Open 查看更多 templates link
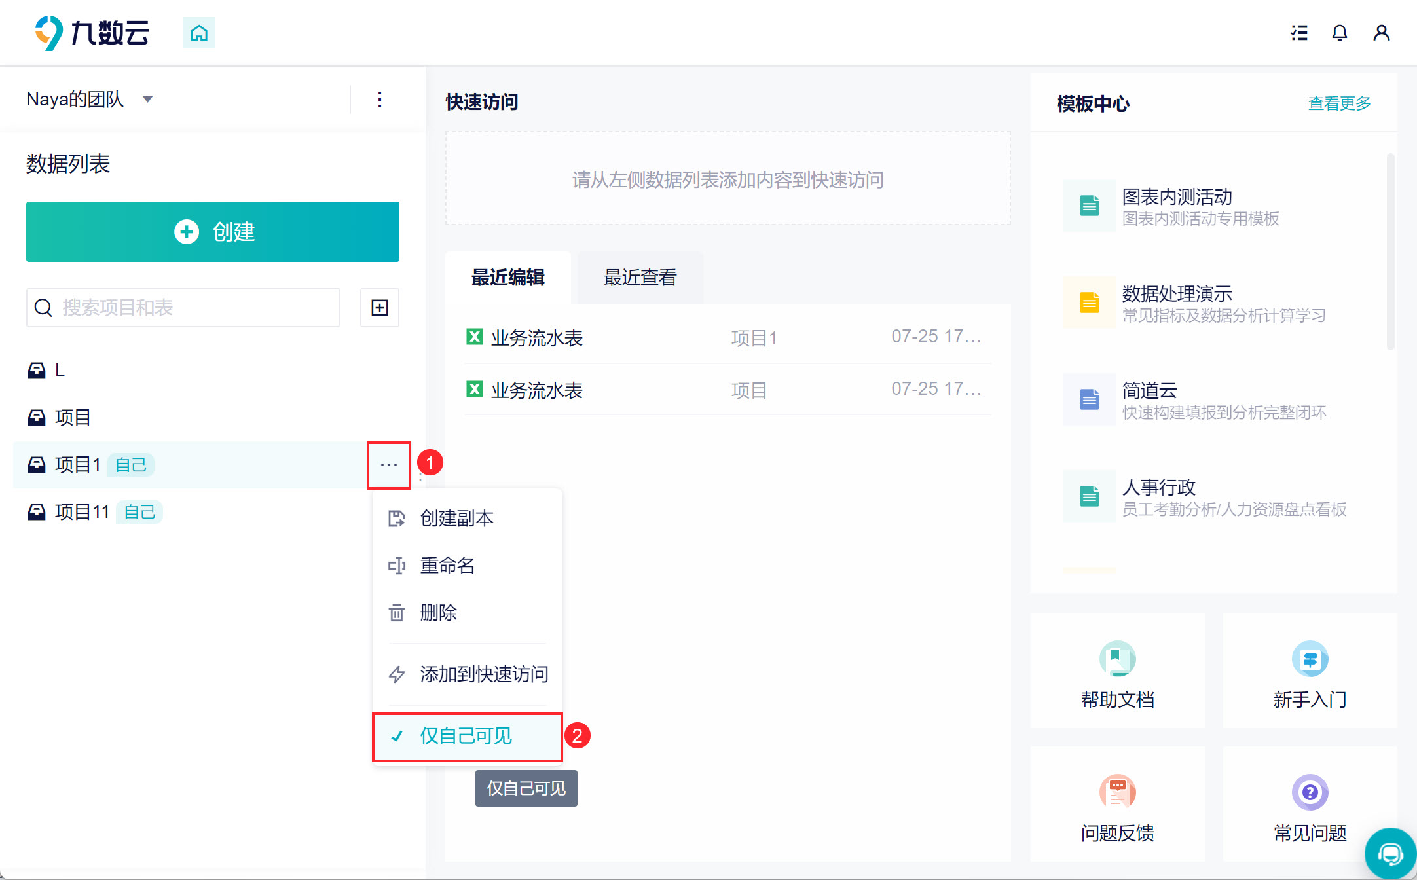The height and width of the screenshot is (880, 1417). coord(1339,103)
